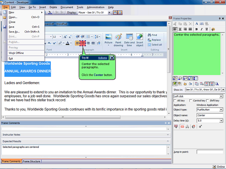The image size is (226, 169).
Task: Click the Actions link in Try It bubble
Action: point(102,58)
